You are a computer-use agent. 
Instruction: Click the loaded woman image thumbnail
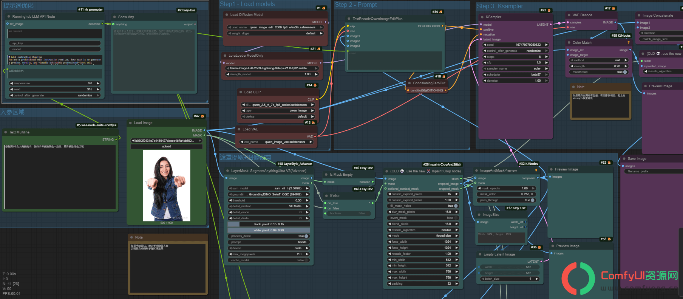pyautogui.click(x=166, y=186)
